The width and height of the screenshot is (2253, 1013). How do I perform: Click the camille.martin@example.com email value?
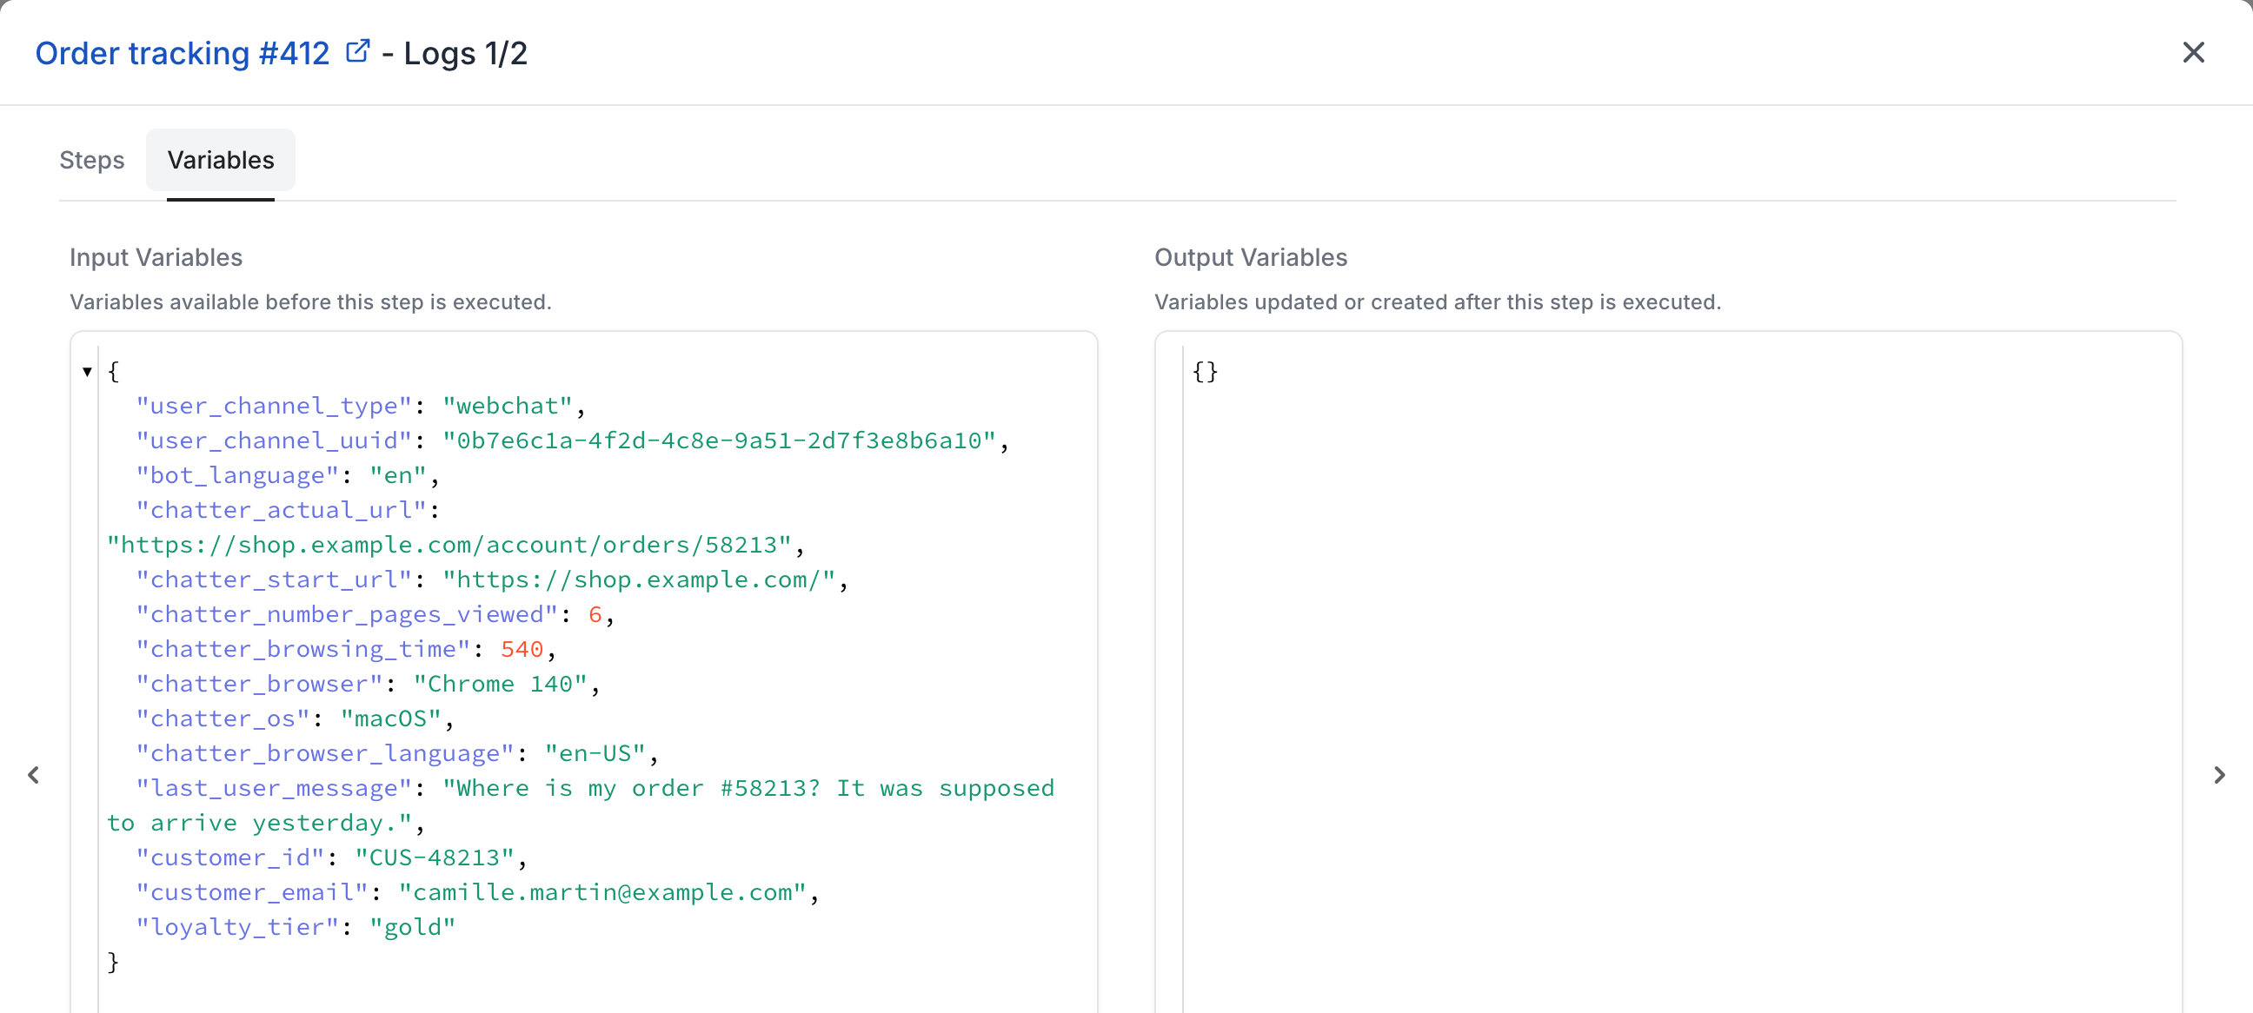tap(602, 892)
